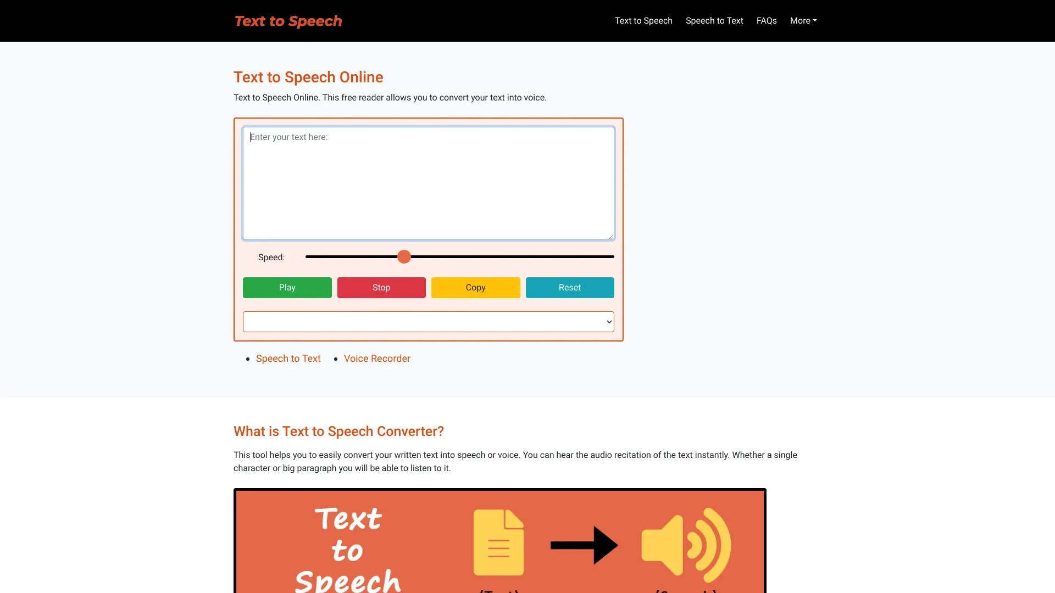Click the Stop button to halt playback
The height and width of the screenshot is (593, 1055).
coord(381,288)
